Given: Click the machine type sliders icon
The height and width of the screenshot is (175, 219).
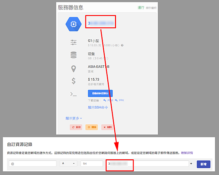Looking at the screenshot, I should click(x=73, y=42).
